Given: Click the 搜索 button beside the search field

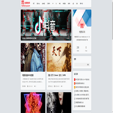Looking at the screenshot, I should pyautogui.click(x=88, y=65).
